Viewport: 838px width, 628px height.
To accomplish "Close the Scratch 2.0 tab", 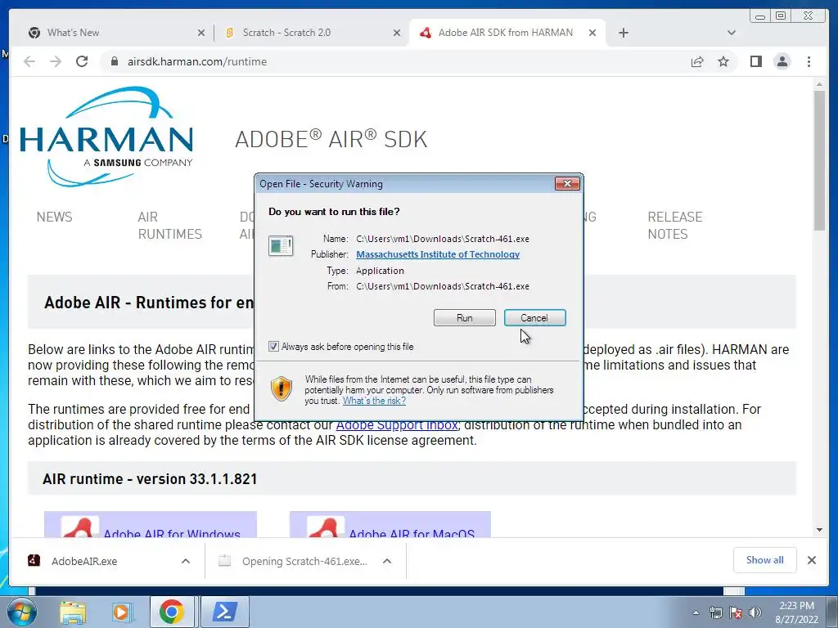I will 397,33.
